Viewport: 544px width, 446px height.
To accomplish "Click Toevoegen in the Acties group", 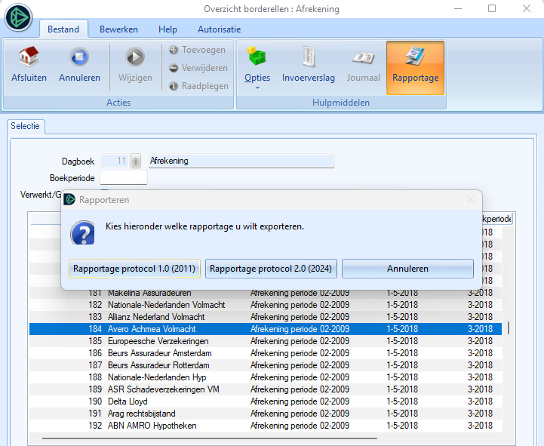I will (198, 50).
